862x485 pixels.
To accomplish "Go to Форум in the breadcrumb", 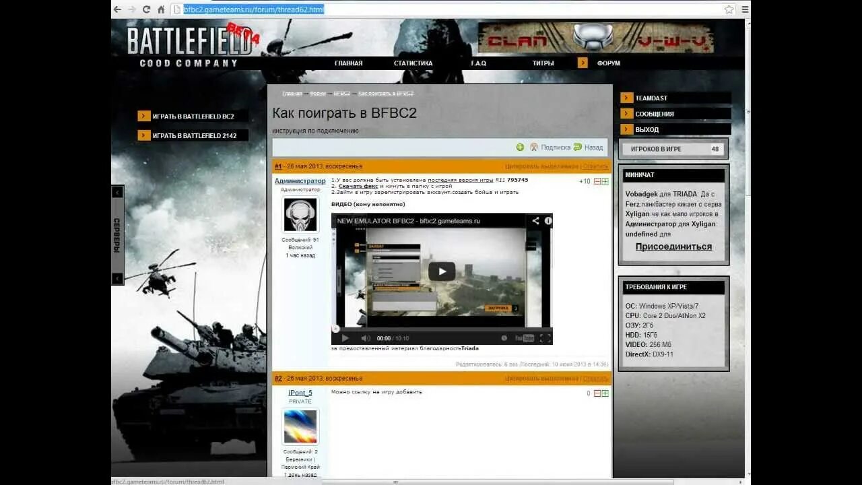I will click(x=318, y=94).
